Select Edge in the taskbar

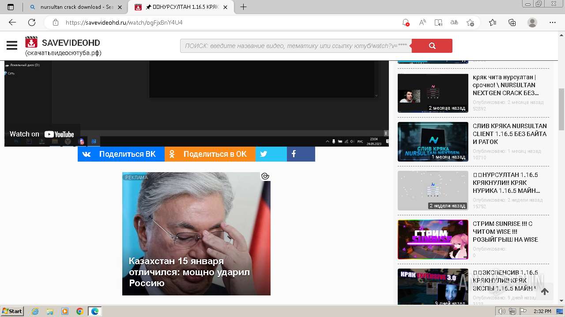coord(95,311)
